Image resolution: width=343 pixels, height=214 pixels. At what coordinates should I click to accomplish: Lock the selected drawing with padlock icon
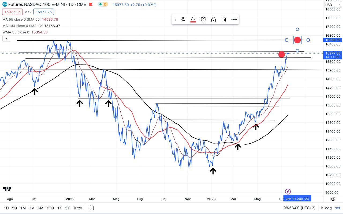[x=214, y=19]
